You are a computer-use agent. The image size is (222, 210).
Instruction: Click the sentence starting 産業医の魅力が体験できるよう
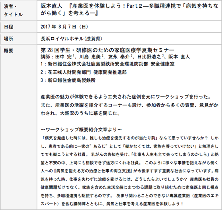click(x=123, y=97)
